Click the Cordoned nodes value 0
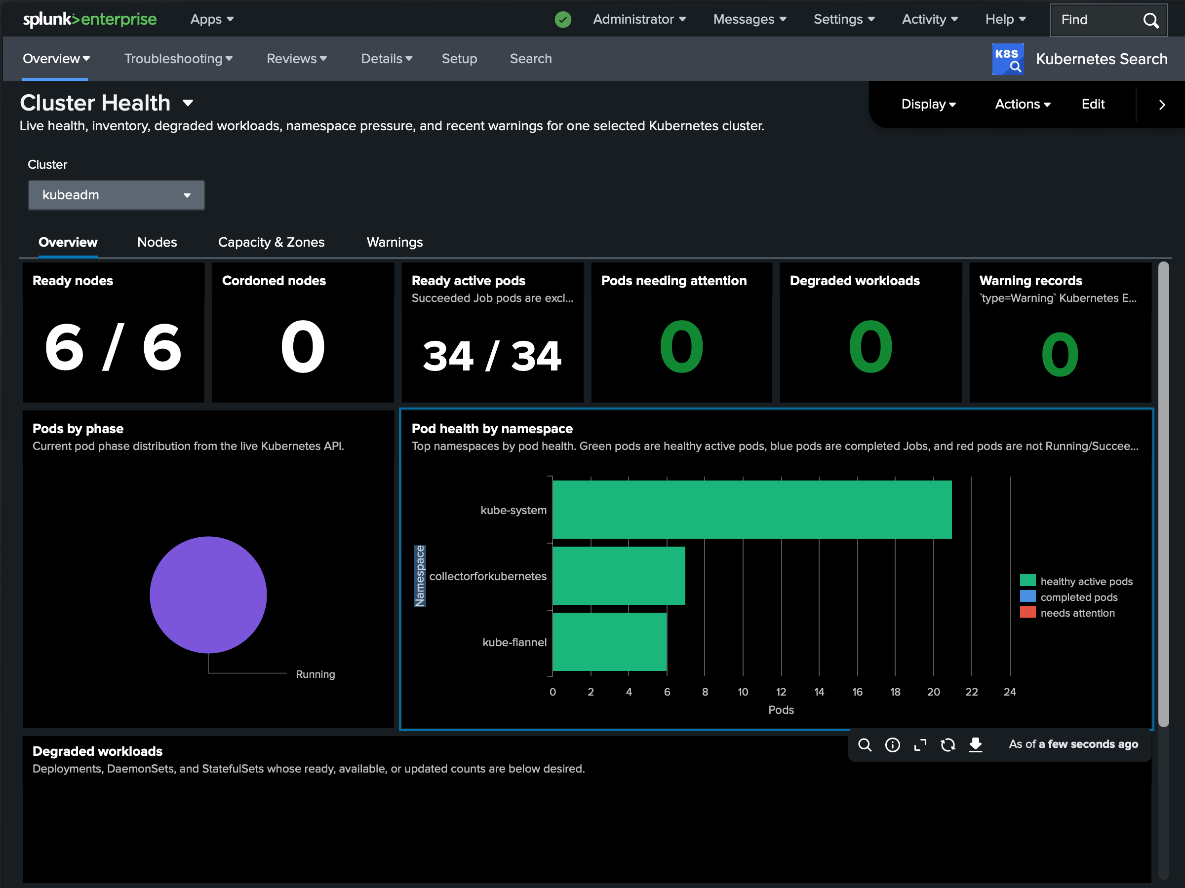Image resolution: width=1185 pixels, height=888 pixels. click(303, 346)
